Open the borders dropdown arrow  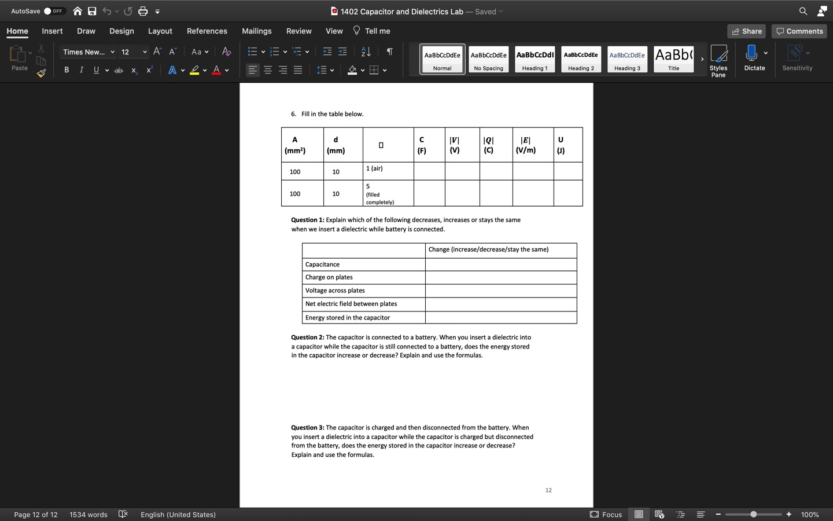click(385, 71)
